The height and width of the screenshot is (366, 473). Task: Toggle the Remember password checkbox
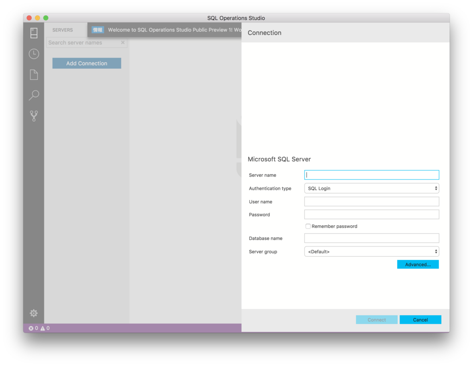click(x=308, y=226)
